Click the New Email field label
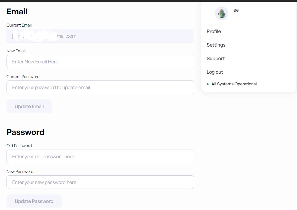This screenshot has height=210, width=297. [x=16, y=51]
